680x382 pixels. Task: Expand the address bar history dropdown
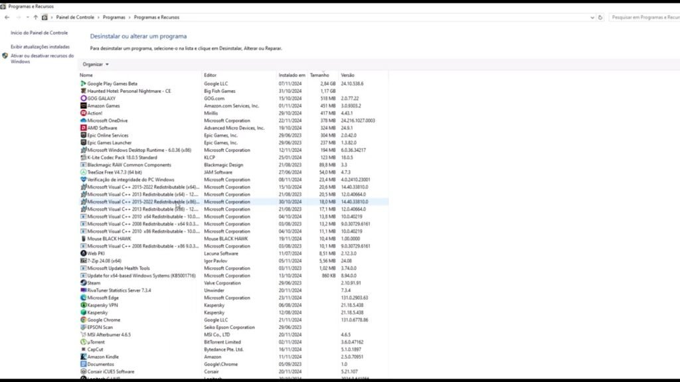[592, 17]
